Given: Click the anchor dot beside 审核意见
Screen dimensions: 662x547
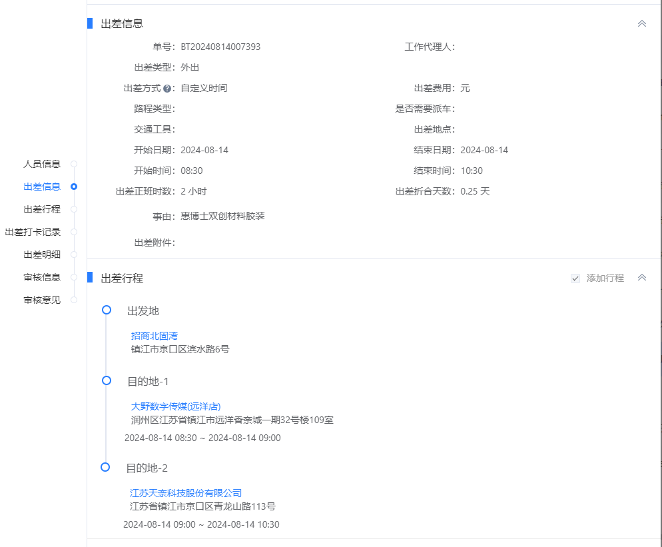Looking at the screenshot, I should [73, 300].
